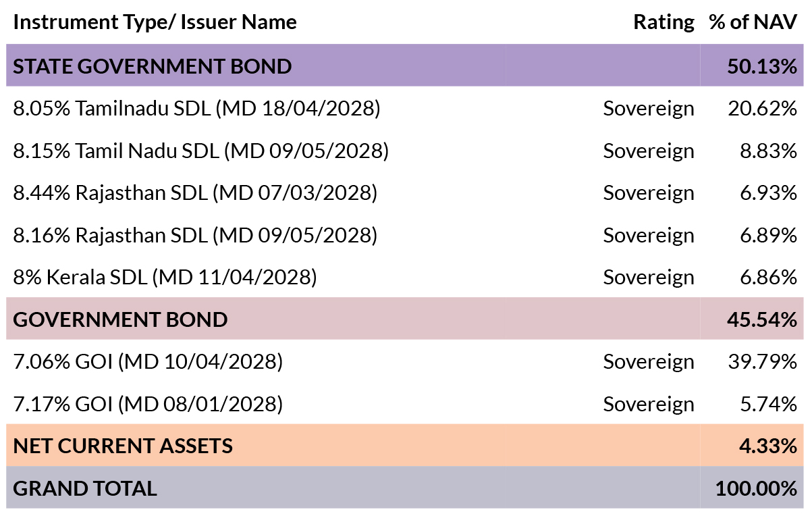
Task: Click the Instrument Type/ Issuer Name column header
Action: [155, 22]
